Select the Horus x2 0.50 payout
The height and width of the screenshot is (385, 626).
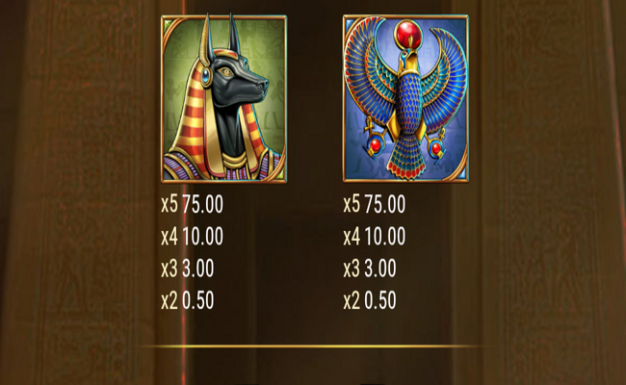tap(370, 300)
